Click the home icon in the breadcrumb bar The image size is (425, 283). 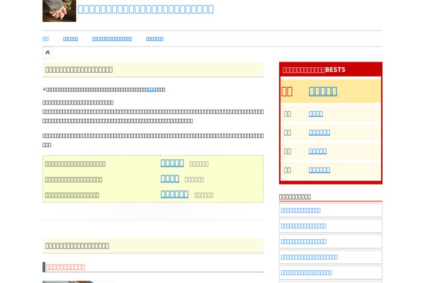(47, 52)
